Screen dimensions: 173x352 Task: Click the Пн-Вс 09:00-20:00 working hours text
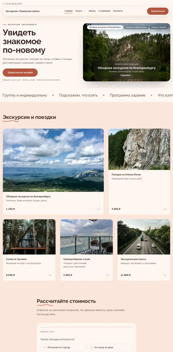pos(14,4)
